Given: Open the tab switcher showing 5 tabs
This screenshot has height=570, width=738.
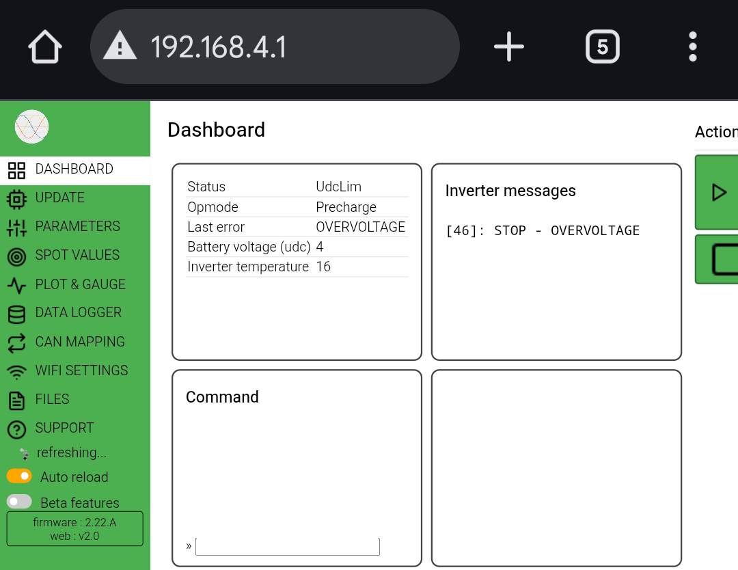Looking at the screenshot, I should coord(602,47).
